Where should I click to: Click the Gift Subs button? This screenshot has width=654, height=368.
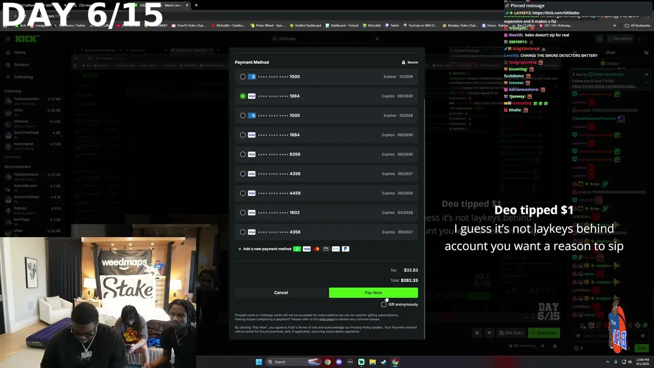[510, 333]
